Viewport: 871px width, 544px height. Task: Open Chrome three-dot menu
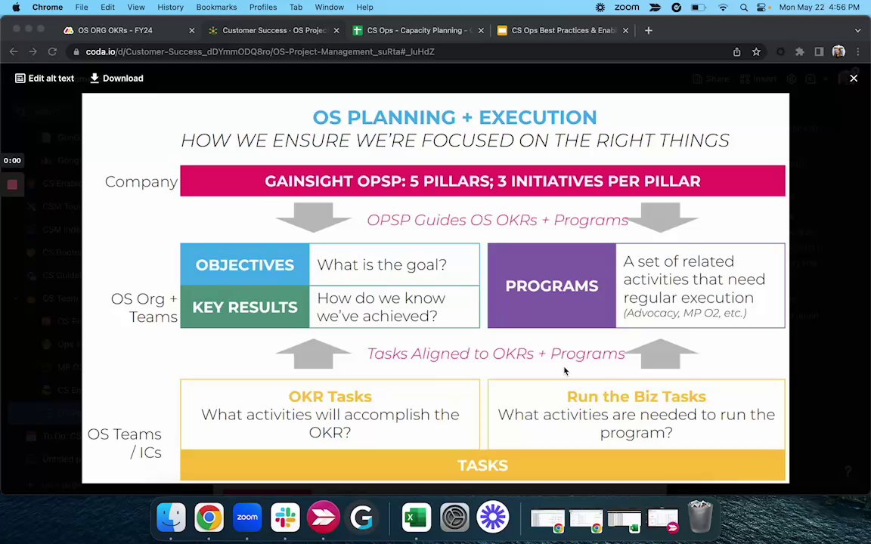[857, 51]
